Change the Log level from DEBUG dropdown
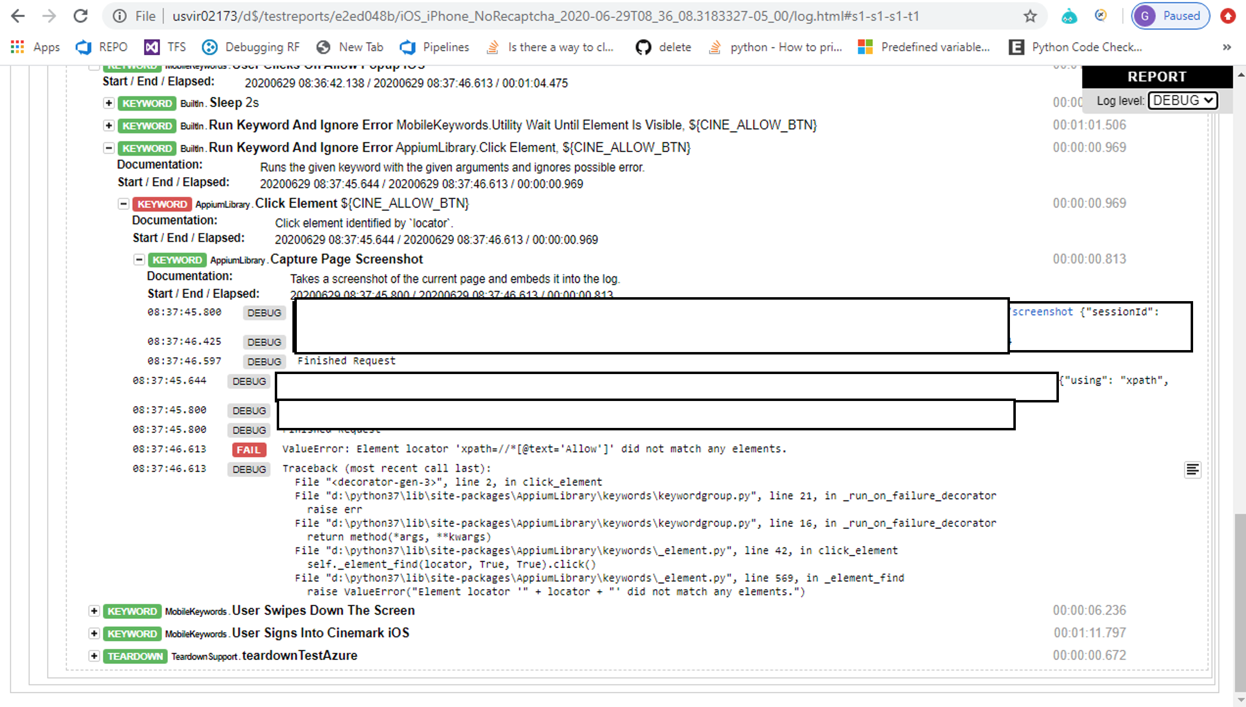The width and height of the screenshot is (1246, 707). coord(1182,100)
